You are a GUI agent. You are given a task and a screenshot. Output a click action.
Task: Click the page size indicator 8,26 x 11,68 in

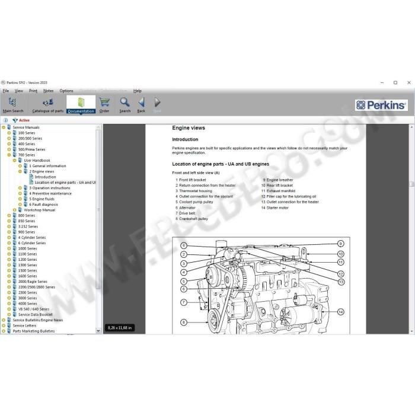click(120, 328)
